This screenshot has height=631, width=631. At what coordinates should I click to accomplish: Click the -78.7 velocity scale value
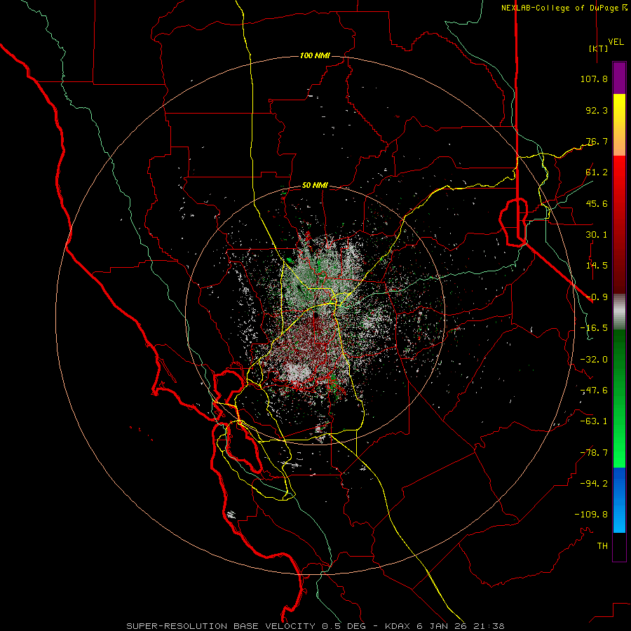[x=594, y=453]
